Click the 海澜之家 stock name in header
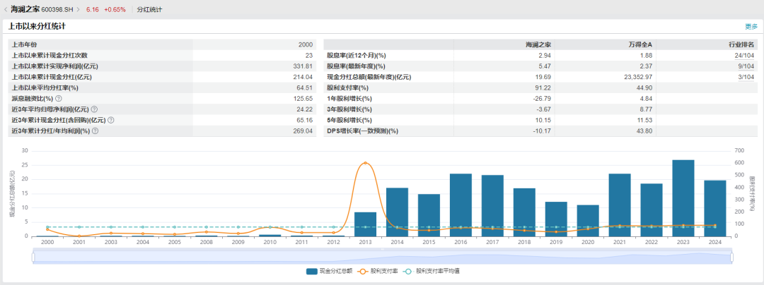Image resolution: width=764 pixels, height=285 pixels. coord(26,10)
